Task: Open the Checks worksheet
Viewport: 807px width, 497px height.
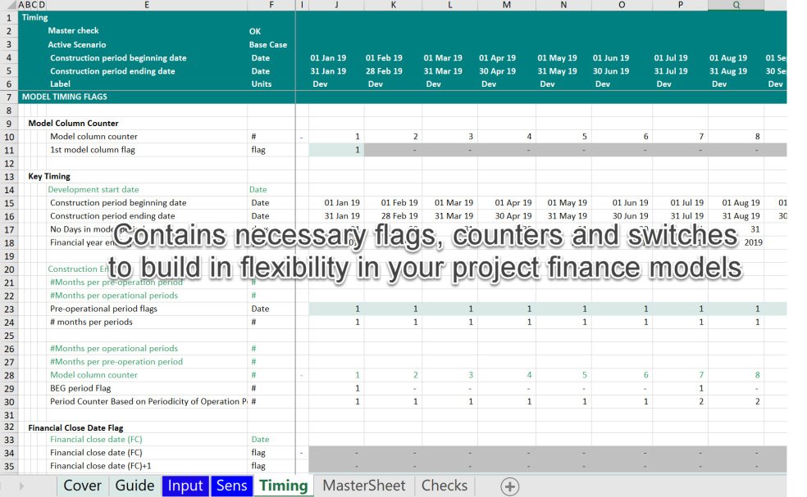Action: click(444, 486)
